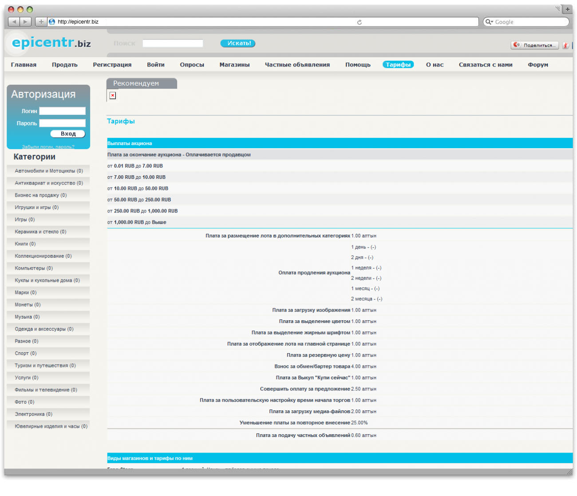Click the Тарифы page heading

point(121,121)
